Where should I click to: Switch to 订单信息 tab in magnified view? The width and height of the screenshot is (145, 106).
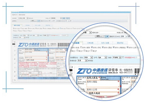(90, 43)
